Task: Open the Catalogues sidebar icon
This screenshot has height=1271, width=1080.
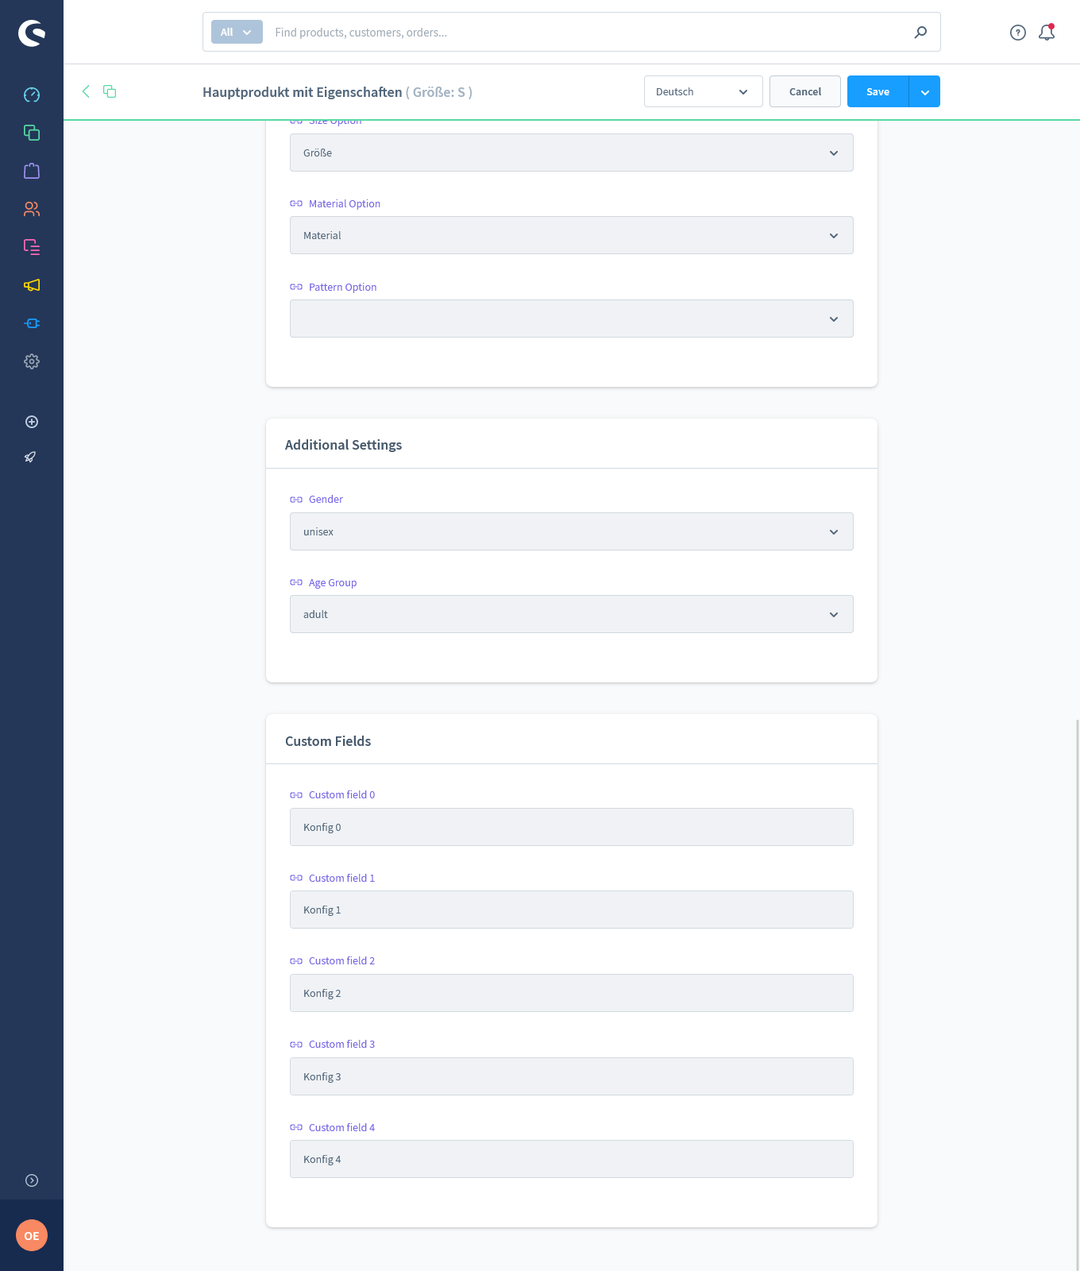Action: (32, 133)
